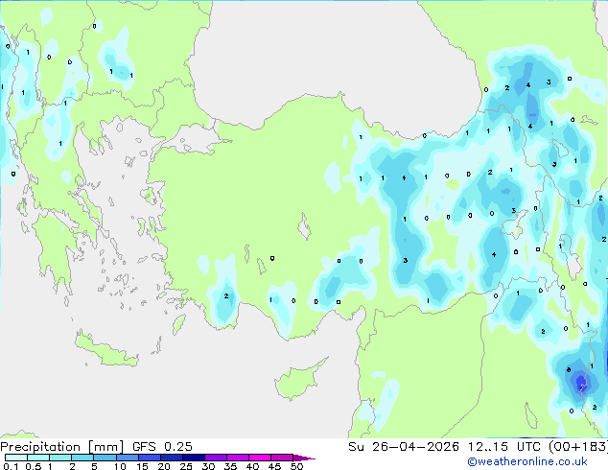
Task: Select the "20" legend scale label
Action: tap(164, 466)
